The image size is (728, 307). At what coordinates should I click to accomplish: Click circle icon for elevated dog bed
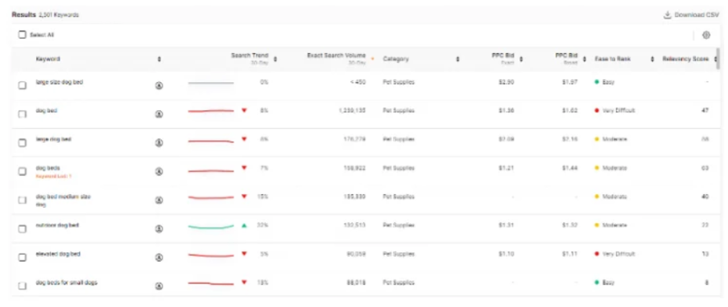(x=159, y=257)
